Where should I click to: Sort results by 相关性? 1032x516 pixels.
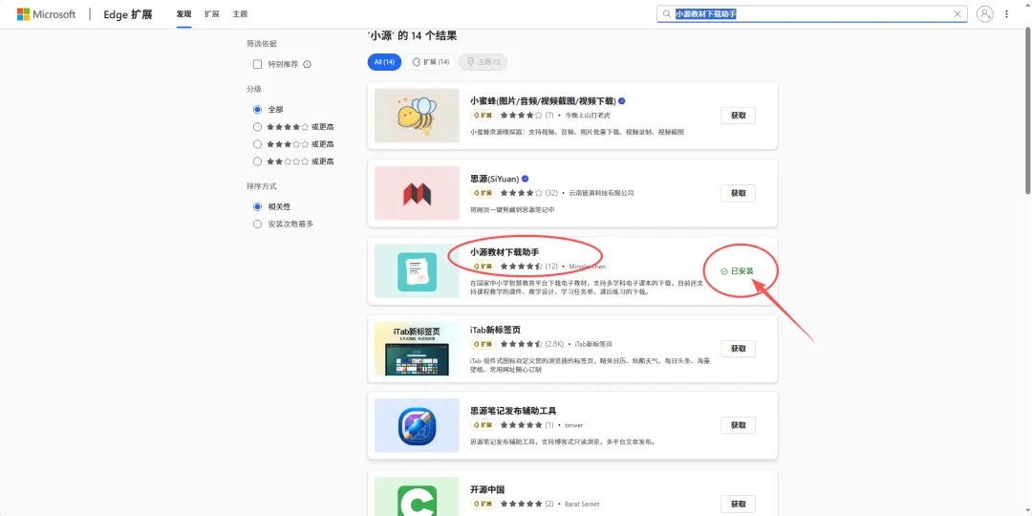pos(257,206)
